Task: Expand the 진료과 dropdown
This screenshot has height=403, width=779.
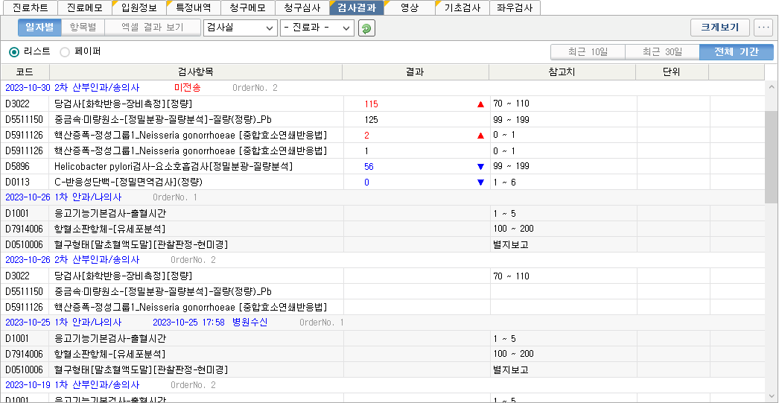Action: pos(317,28)
